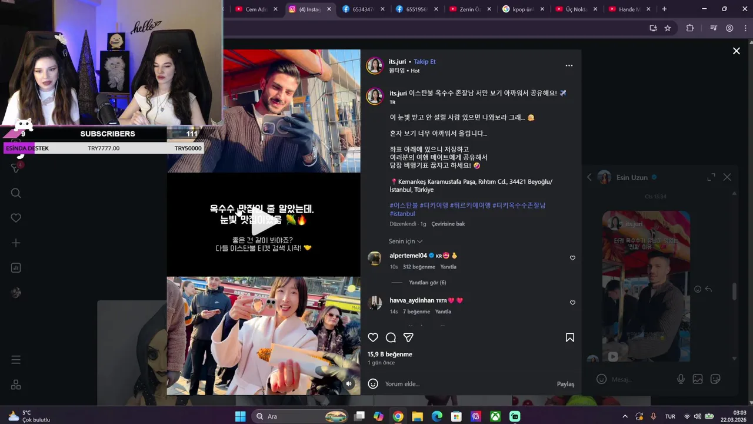The width and height of the screenshot is (753, 424).
Task: Like havva_aydinhan's comment
Action: coord(572,303)
